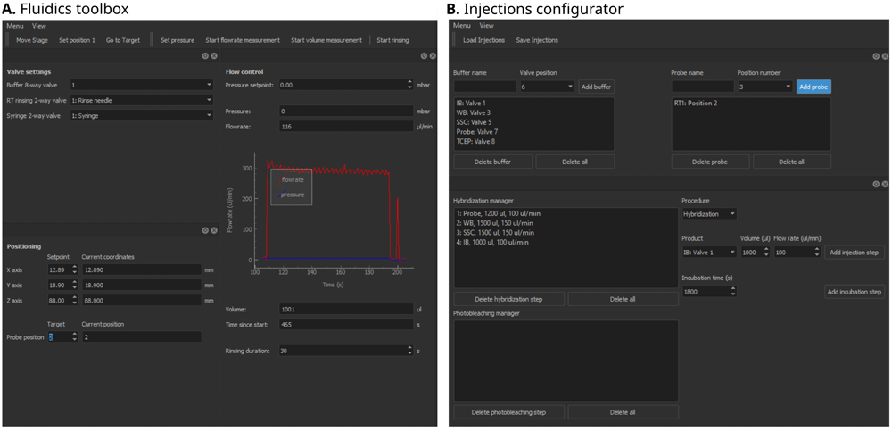This screenshot has height=431, width=892.
Task: Click Go to Target toolbar action
Action: (x=123, y=40)
